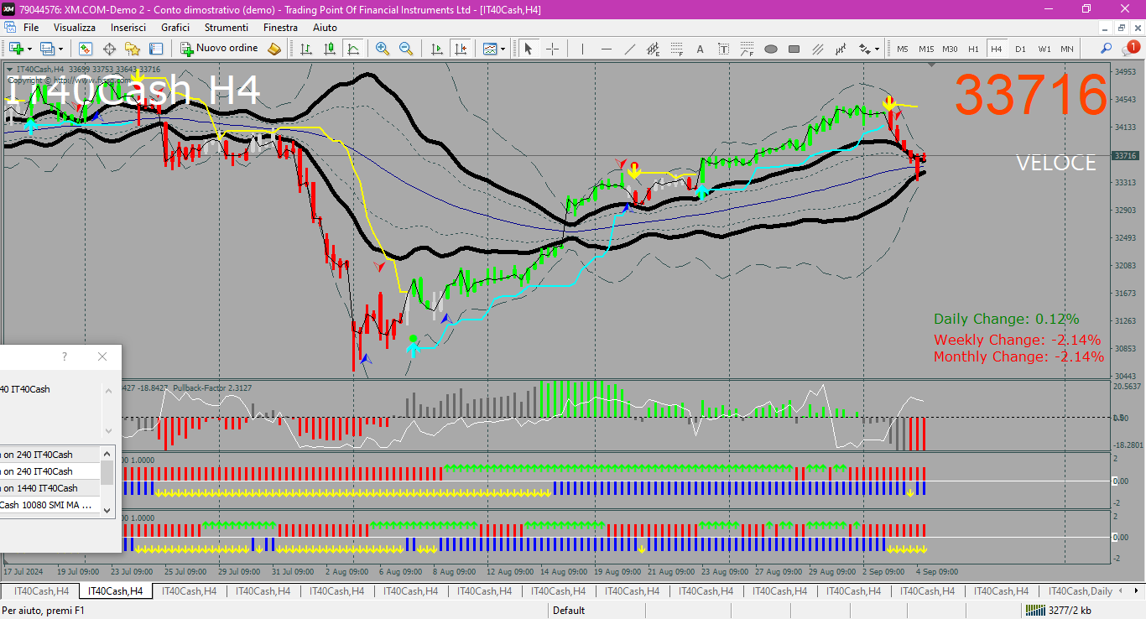Open profiles window icon
This screenshot has height=619, width=1146.
(x=48, y=49)
